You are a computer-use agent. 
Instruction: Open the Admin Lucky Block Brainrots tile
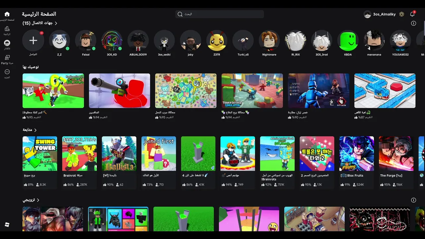pyautogui.click(x=277, y=154)
